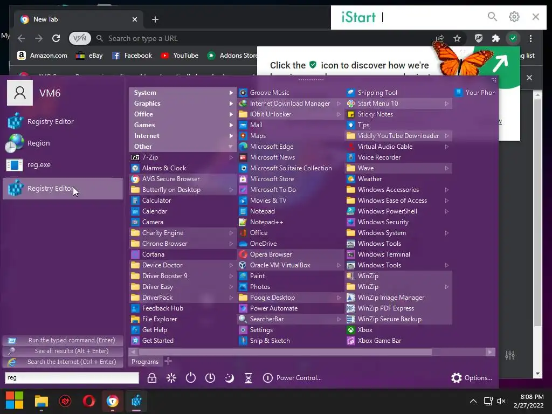552x414 pixels.
Task: Click the iStart search magnifier icon
Action: pyautogui.click(x=492, y=17)
